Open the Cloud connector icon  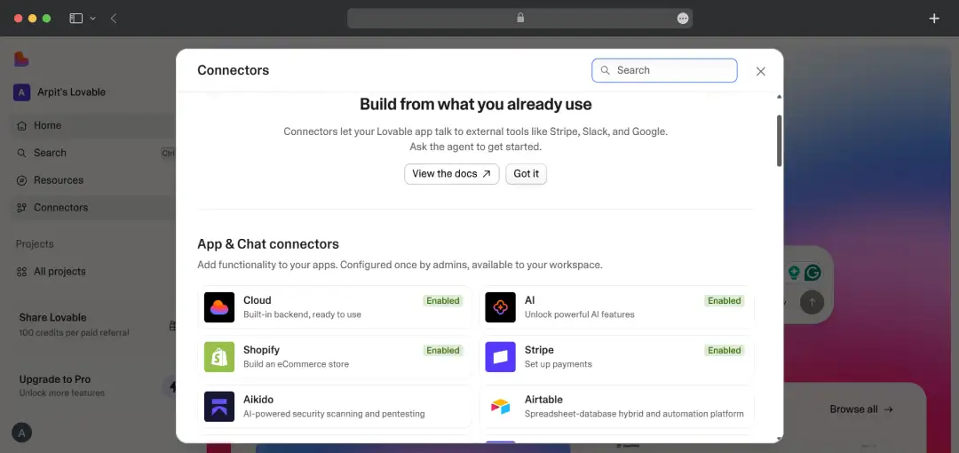click(219, 307)
